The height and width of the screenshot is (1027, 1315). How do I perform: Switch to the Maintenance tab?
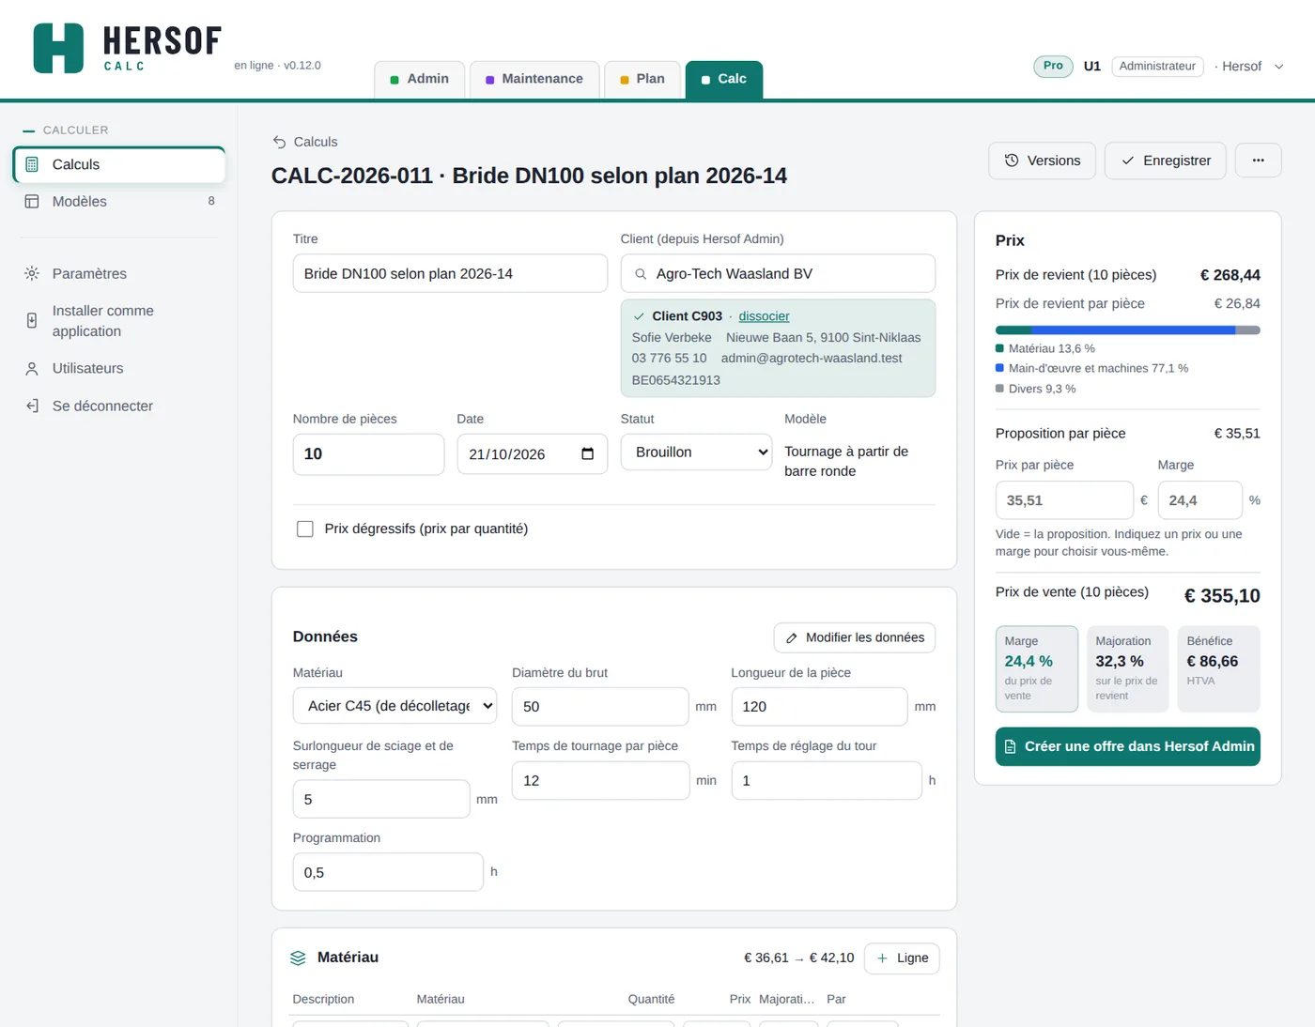[x=534, y=79]
